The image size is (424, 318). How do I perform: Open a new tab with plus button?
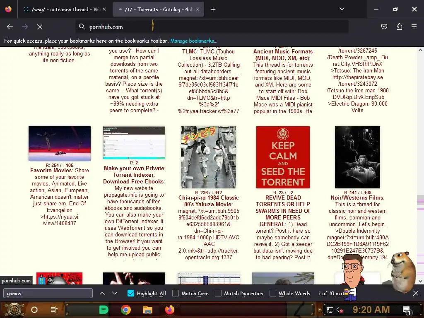point(213,10)
